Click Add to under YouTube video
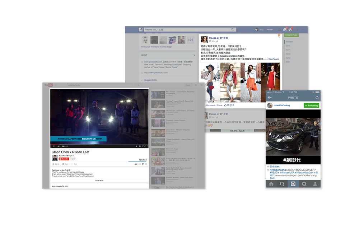 click(x=56, y=164)
